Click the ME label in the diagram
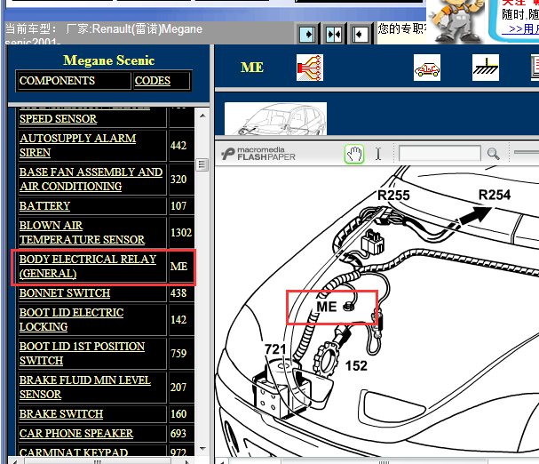The image size is (539, 464). click(x=326, y=307)
